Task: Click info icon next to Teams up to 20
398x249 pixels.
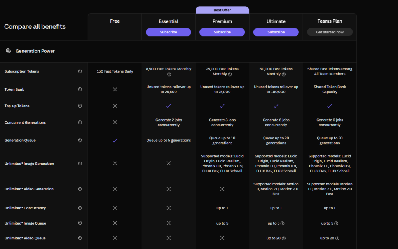Action: pyautogui.click(x=337, y=239)
